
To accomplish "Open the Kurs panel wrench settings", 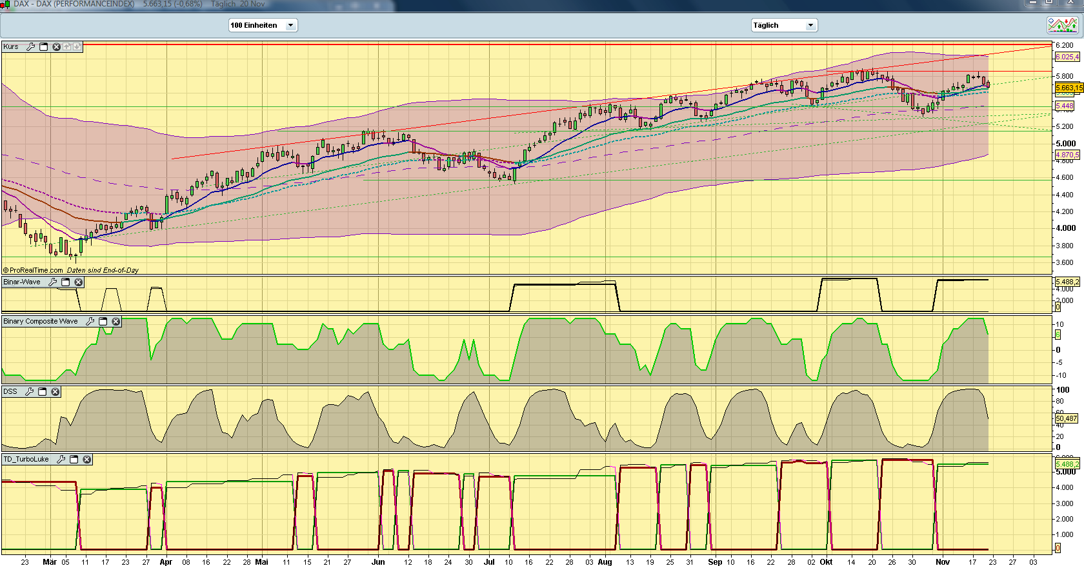I will pyautogui.click(x=30, y=47).
